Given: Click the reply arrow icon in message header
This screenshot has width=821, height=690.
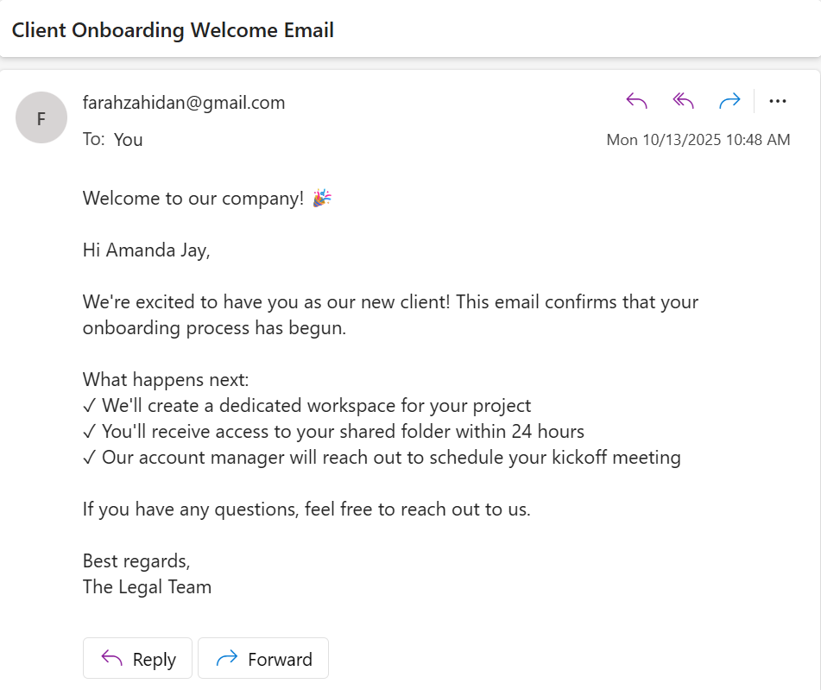Looking at the screenshot, I should pos(636,102).
